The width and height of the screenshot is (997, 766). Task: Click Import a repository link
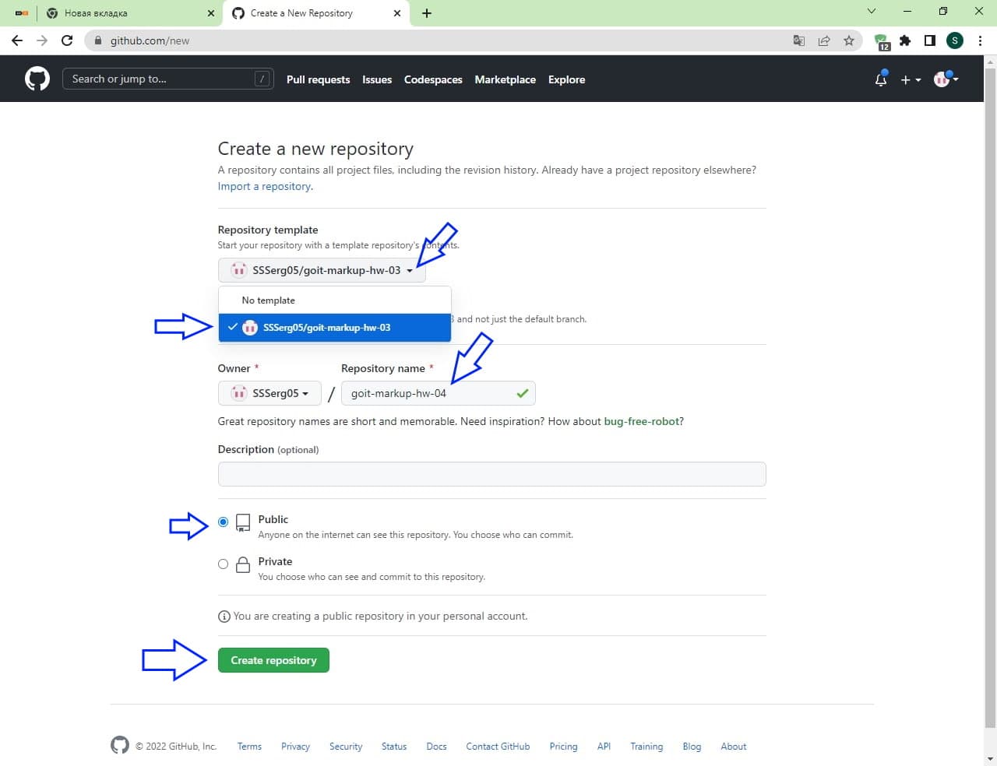[265, 186]
